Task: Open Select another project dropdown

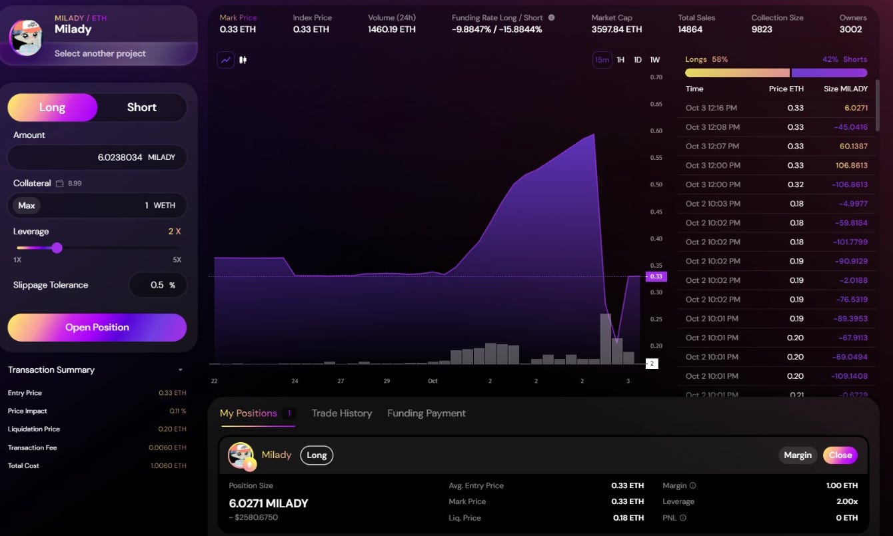Action: point(100,53)
